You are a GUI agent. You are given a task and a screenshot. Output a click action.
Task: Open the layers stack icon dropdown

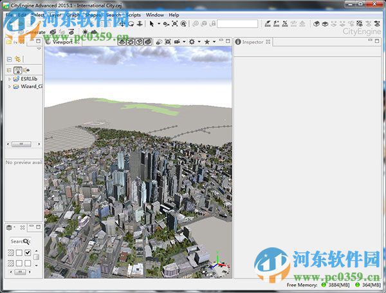(10, 227)
